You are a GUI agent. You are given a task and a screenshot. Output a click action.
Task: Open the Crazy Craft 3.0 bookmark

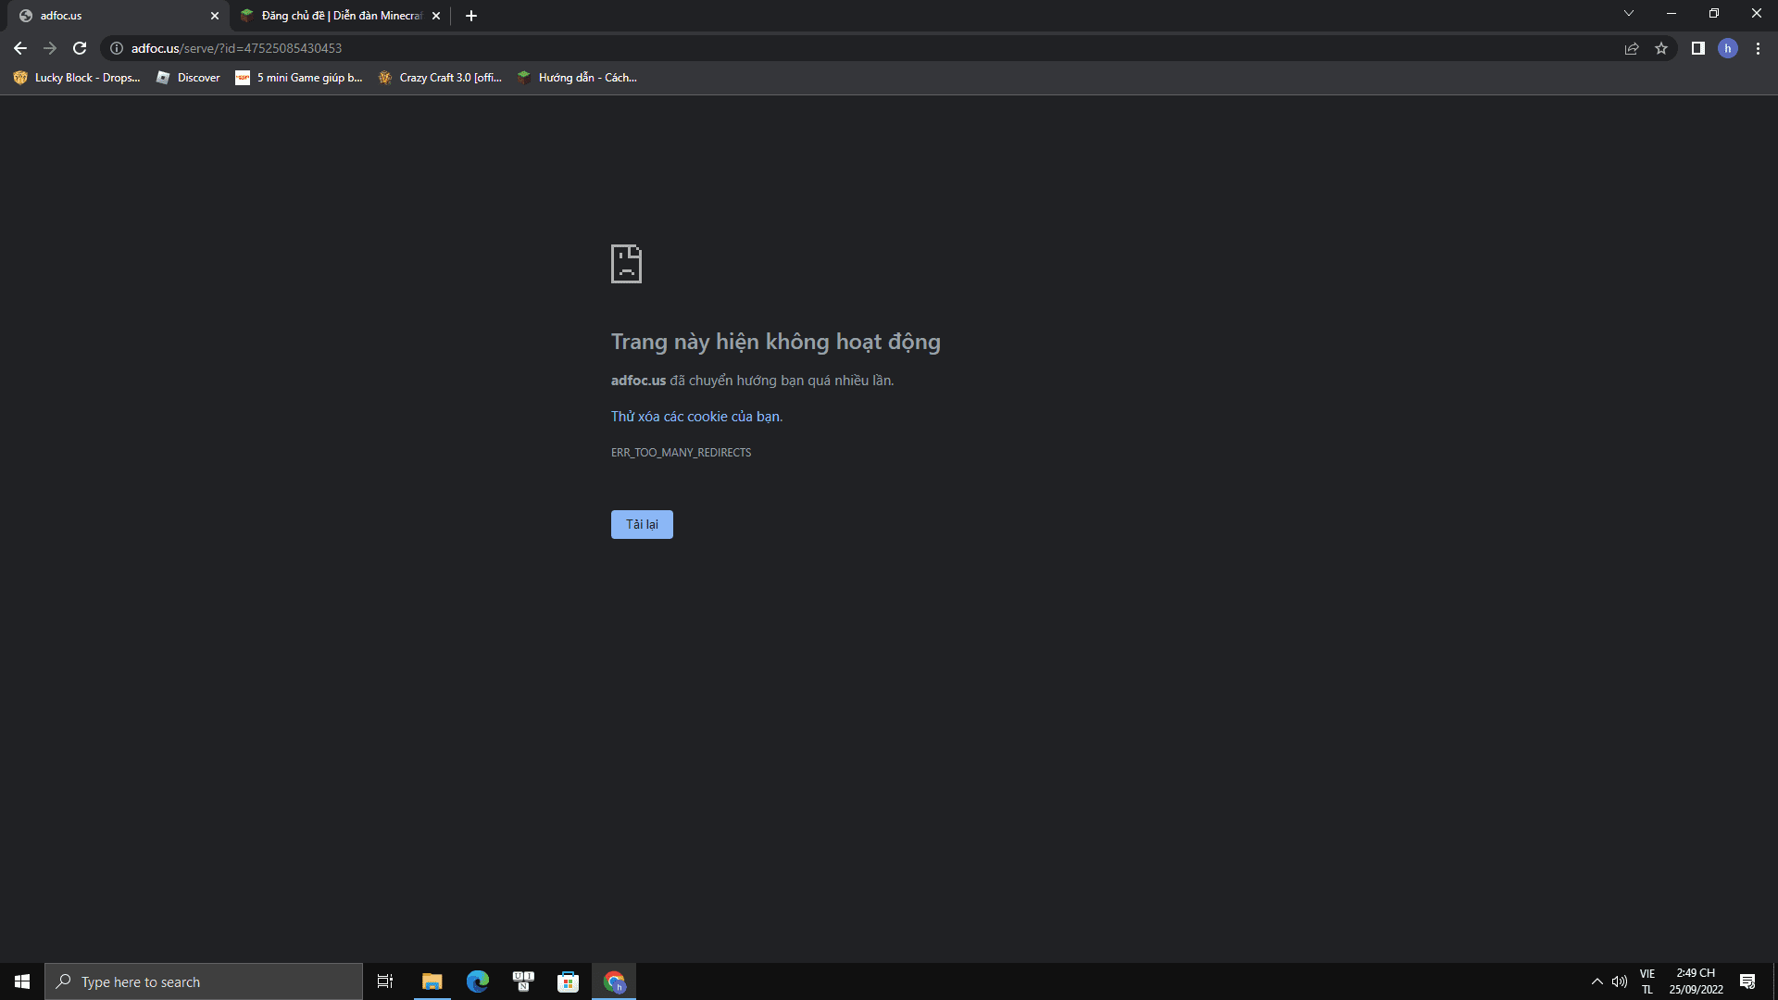coord(441,78)
